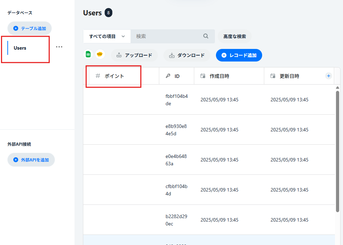Click the scrollbar up arrow
The height and width of the screenshot is (245, 343).
tap(337, 88)
